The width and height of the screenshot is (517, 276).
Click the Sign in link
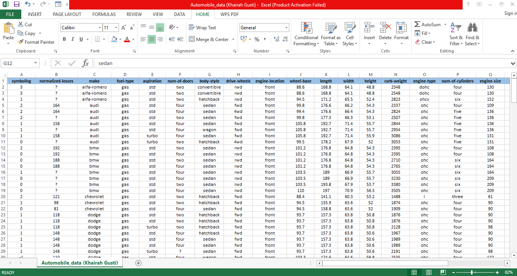(x=511, y=13)
